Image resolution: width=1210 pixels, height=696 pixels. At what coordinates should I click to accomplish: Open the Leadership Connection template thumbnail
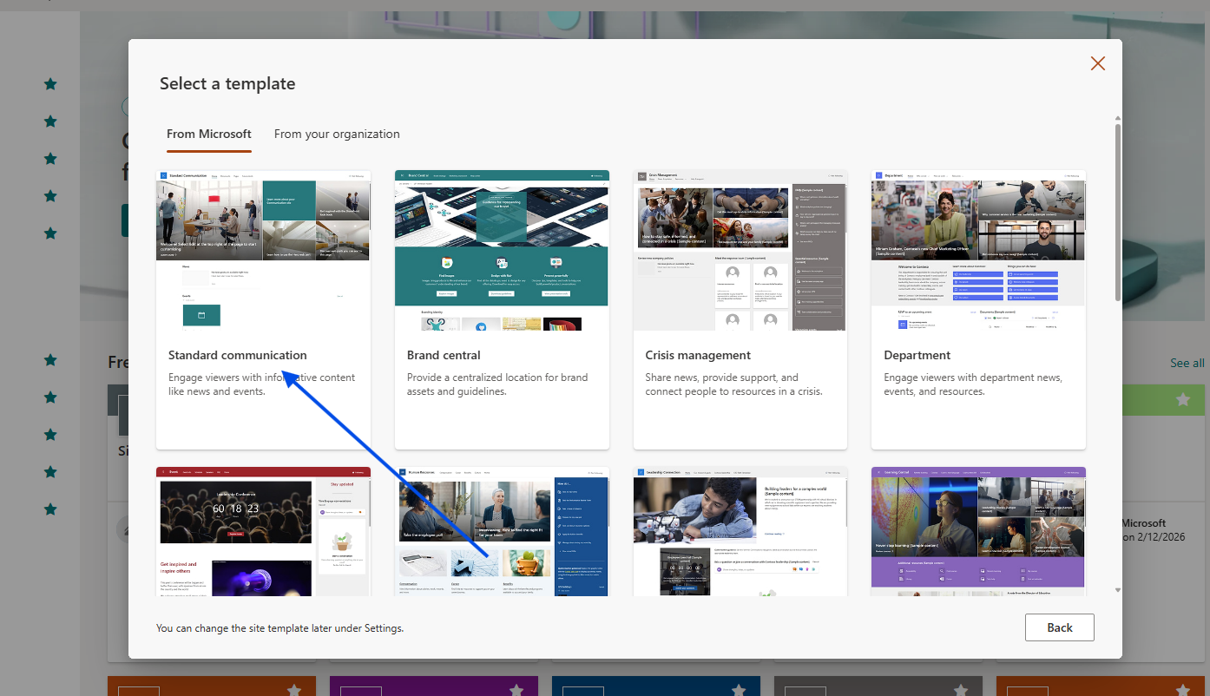[x=740, y=532]
